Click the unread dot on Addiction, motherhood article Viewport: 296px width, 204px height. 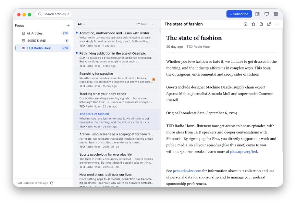coord(77,33)
